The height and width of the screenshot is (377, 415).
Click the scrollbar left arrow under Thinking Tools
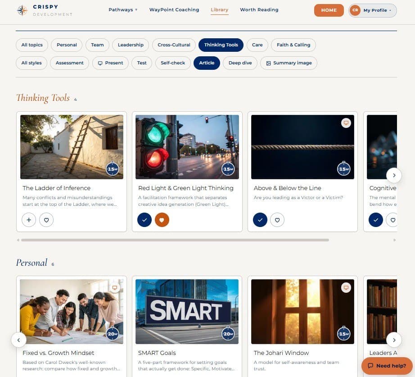pyautogui.click(x=18, y=240)
